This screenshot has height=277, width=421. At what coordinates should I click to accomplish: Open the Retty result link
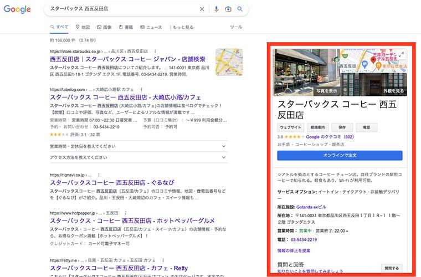pyautogui.click(x=119, y=268)
